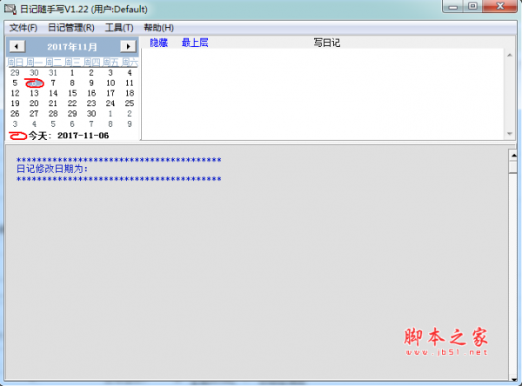
Task: Click the 隐藏 link
Action: pyautogui.click(x=159, y=43)
